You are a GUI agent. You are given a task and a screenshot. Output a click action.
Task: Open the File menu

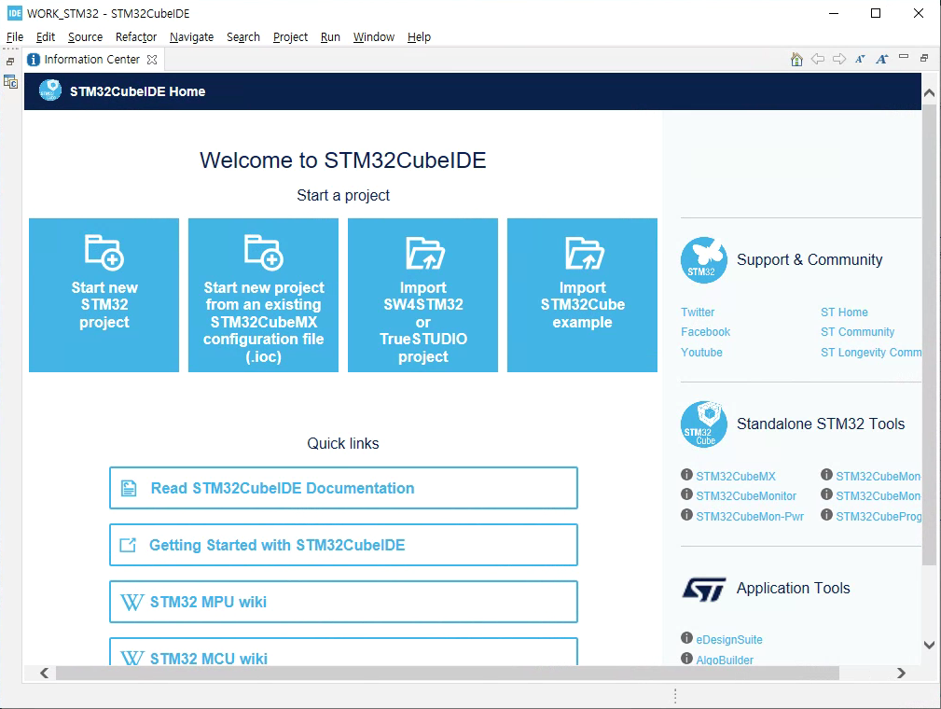coord(14,37)
